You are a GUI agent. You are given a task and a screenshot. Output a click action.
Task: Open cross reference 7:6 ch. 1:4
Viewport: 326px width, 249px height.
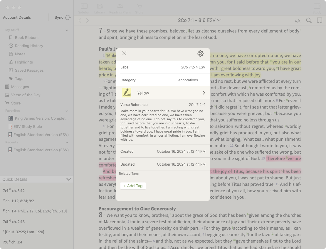[17, 242]
